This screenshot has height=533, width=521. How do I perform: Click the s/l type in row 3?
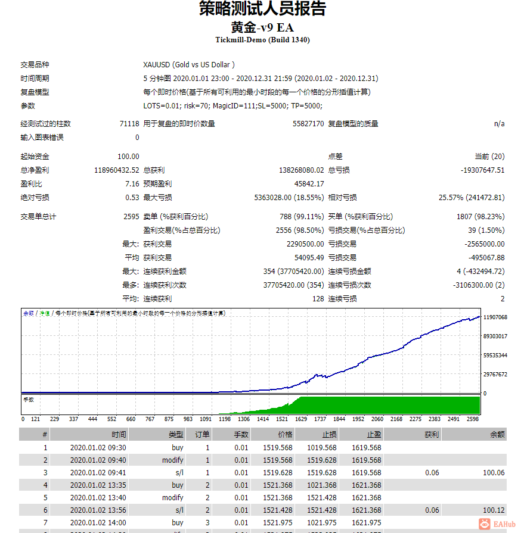click(x=179, y=473)
